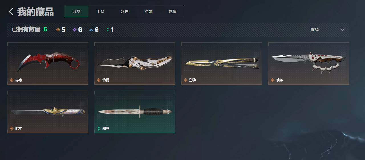Image resolution: width=365 pixels, height=160 pixels.
Task: Switch to the 武器 tab
Action: (x=76, y=11)
